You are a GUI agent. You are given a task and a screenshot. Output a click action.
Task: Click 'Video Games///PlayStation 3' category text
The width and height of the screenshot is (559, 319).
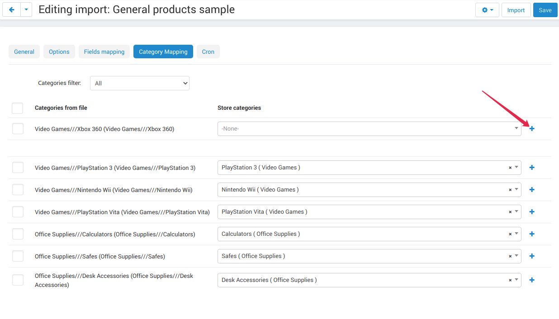[x=115, y=168]
